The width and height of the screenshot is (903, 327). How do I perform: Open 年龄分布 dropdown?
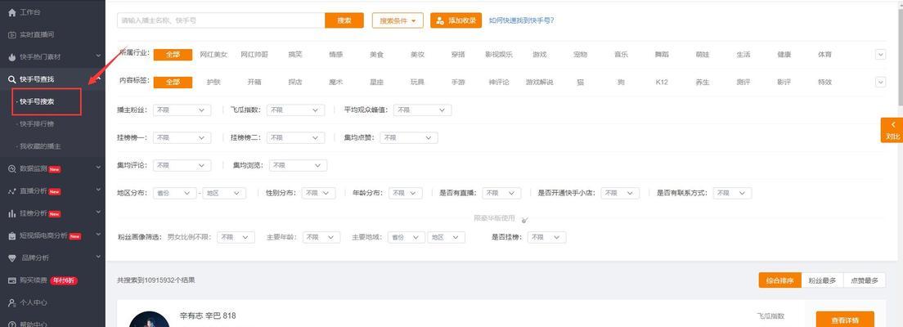[406, 194]
